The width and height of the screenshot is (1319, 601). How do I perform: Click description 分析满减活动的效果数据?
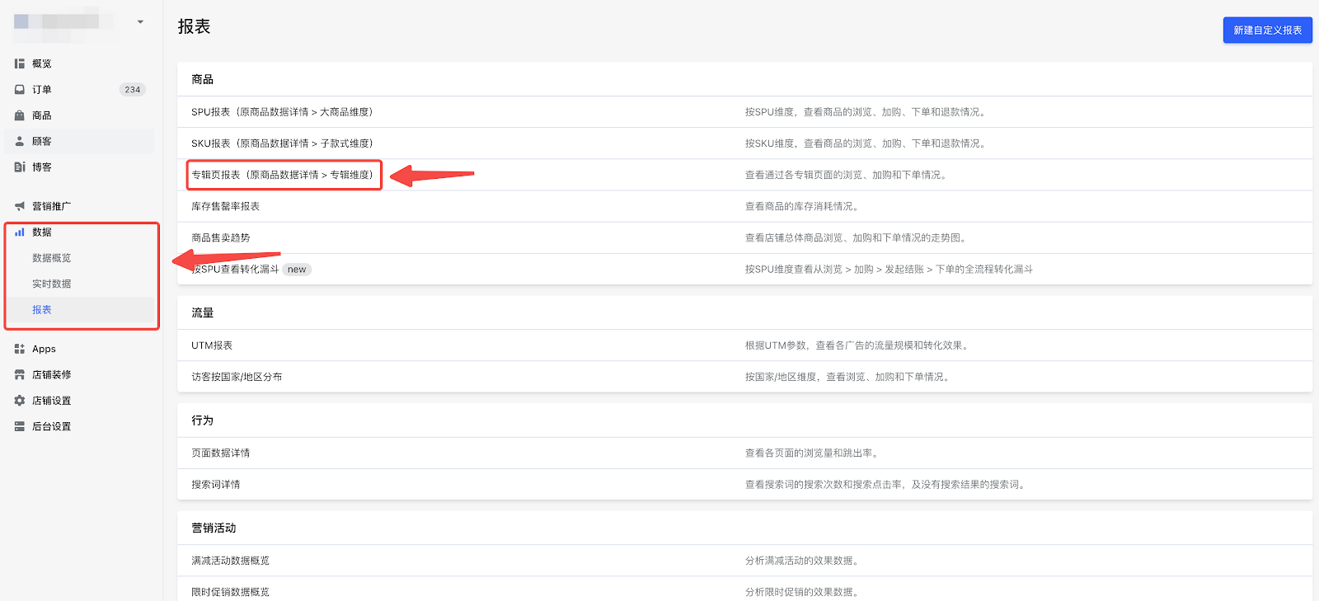click(804, 561)
